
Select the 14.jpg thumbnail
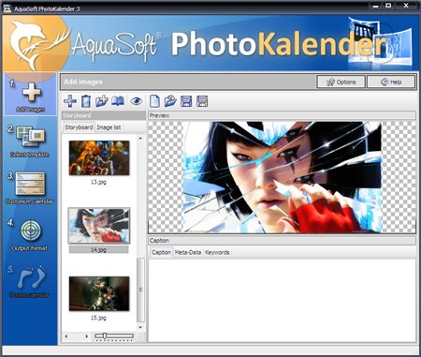(x=99, y=226)
